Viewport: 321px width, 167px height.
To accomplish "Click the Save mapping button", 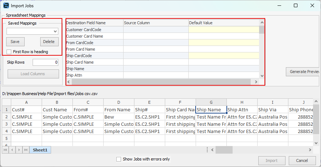I will pos(15,42).
